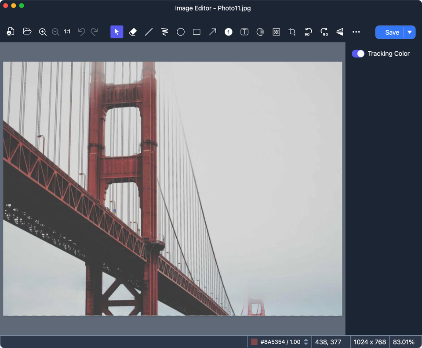
Task: Select the numbered step stamp tool
Action: [228, 32]
